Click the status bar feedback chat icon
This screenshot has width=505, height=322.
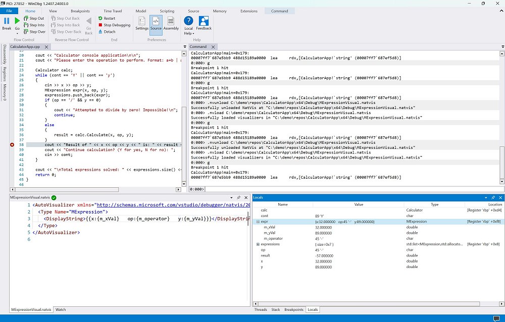496,318
